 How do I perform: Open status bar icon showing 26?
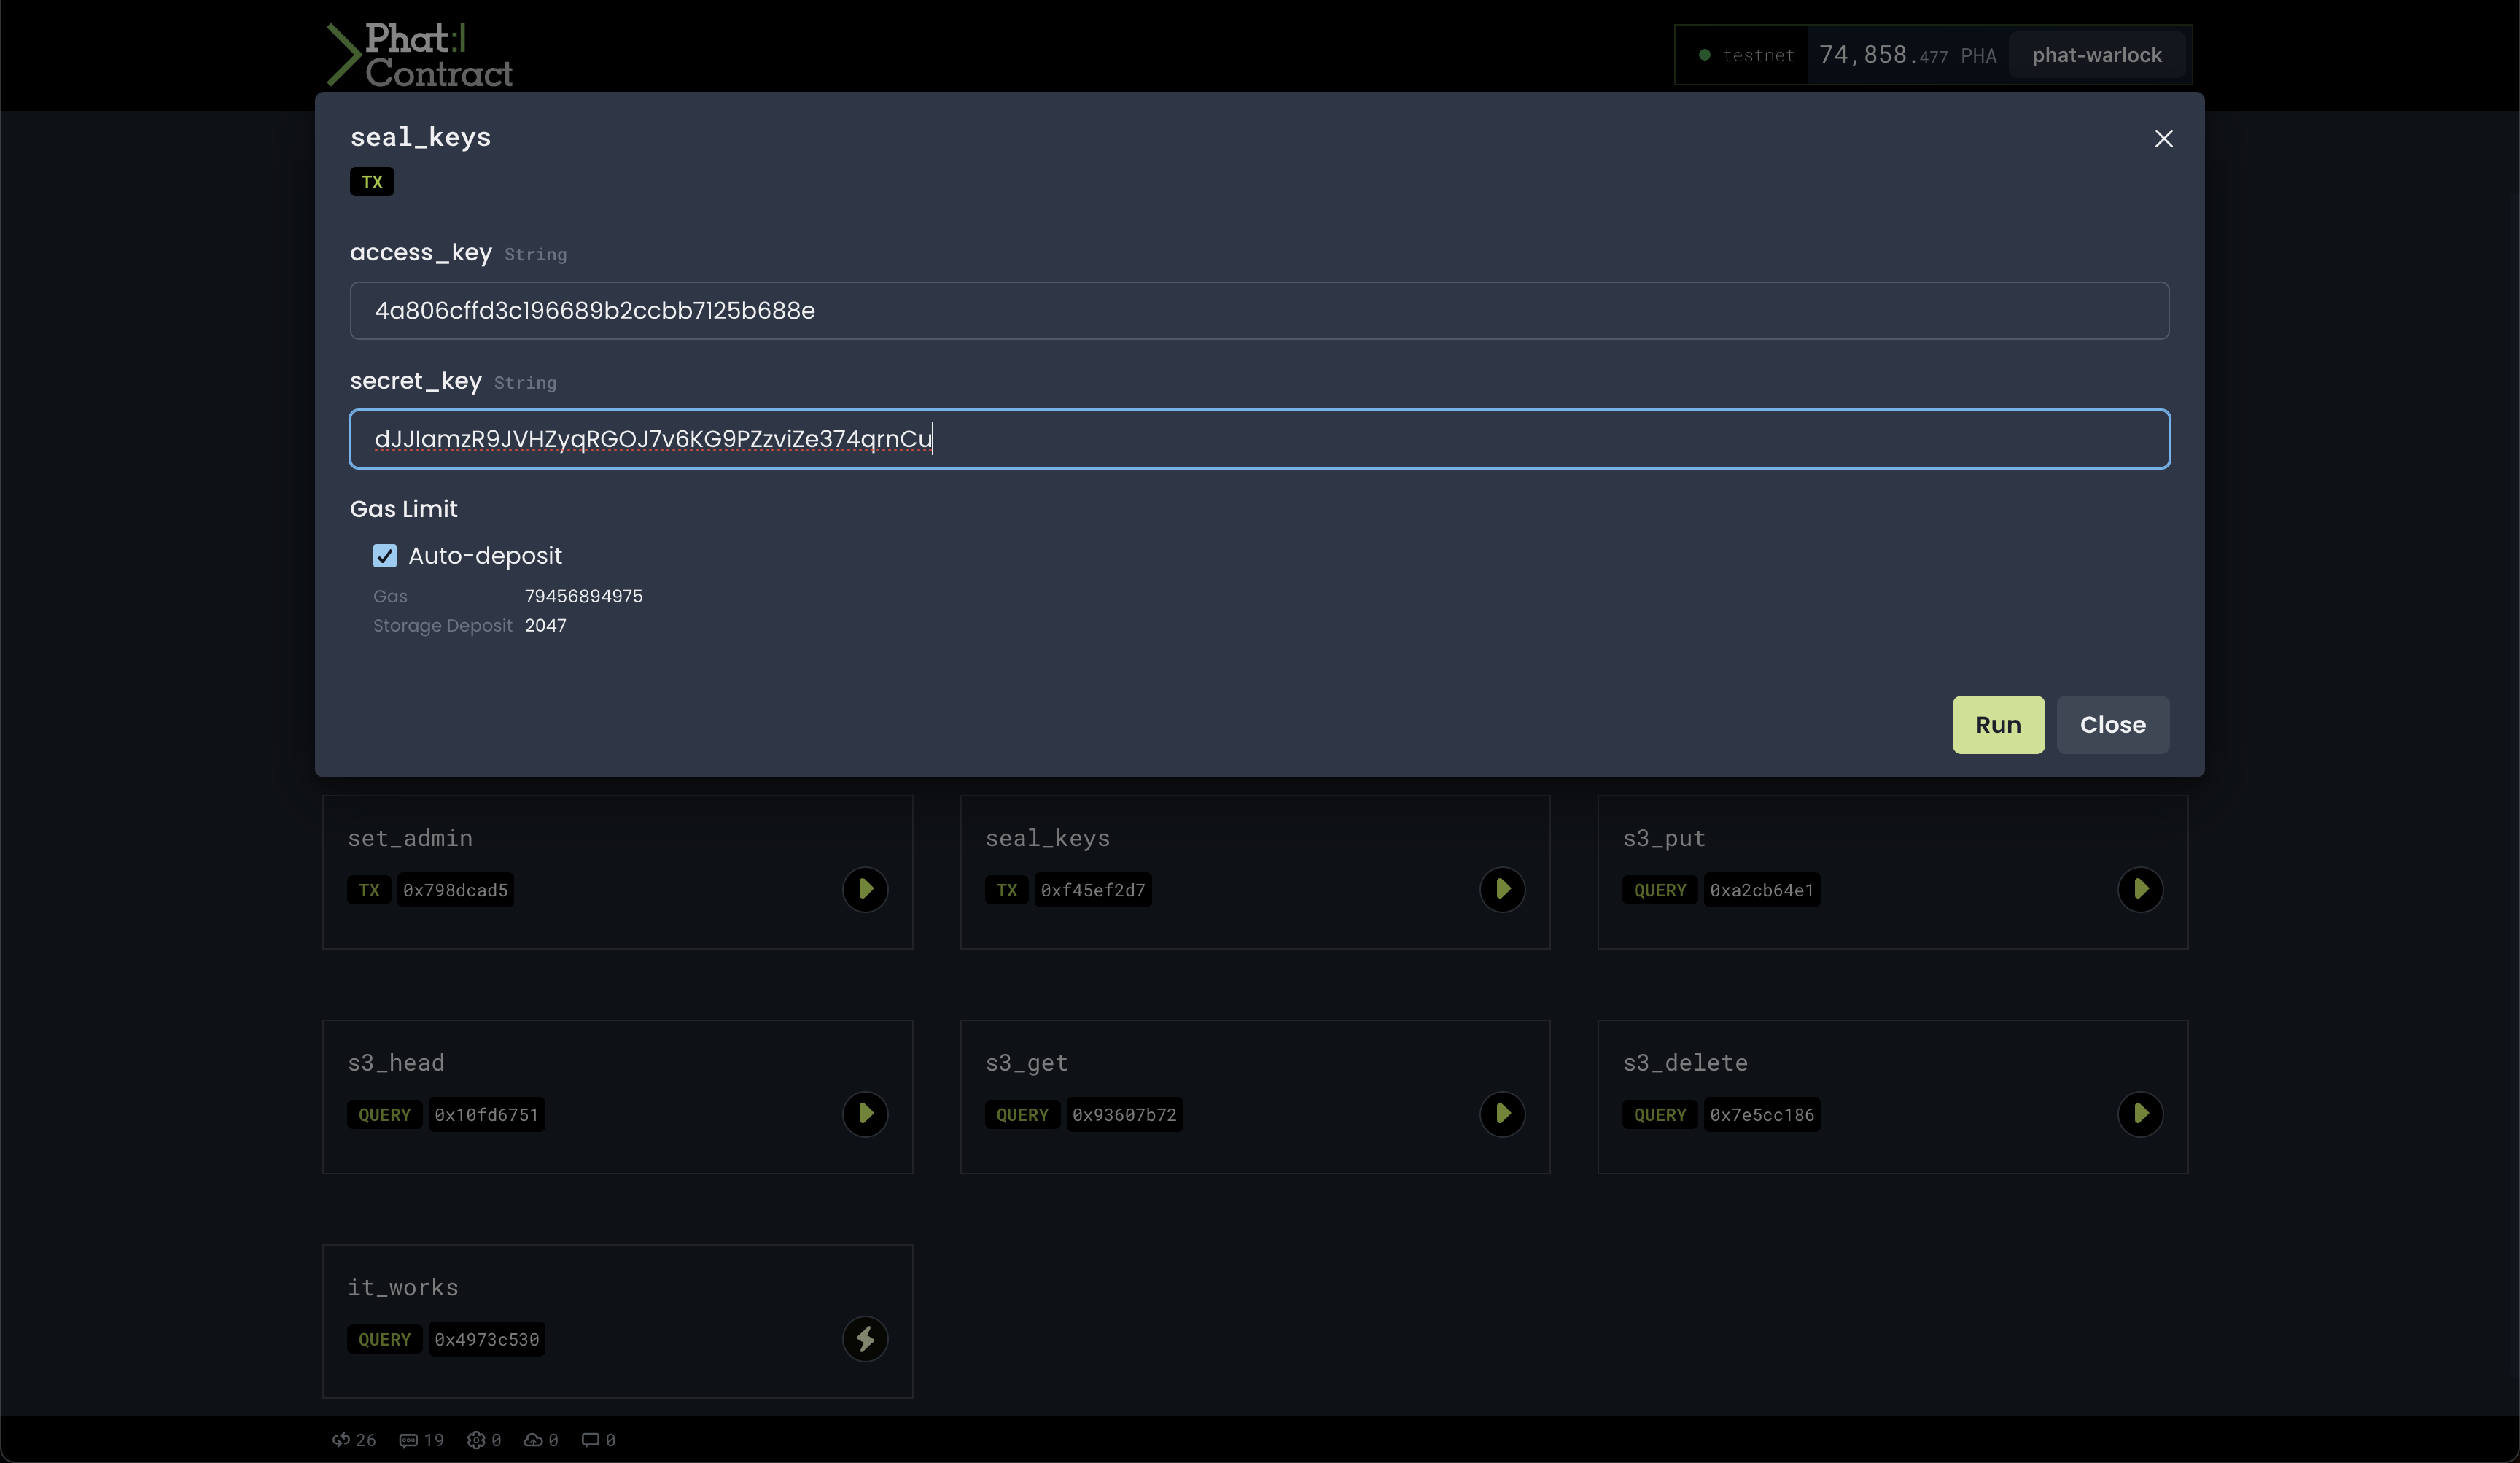pos(354,1440)
